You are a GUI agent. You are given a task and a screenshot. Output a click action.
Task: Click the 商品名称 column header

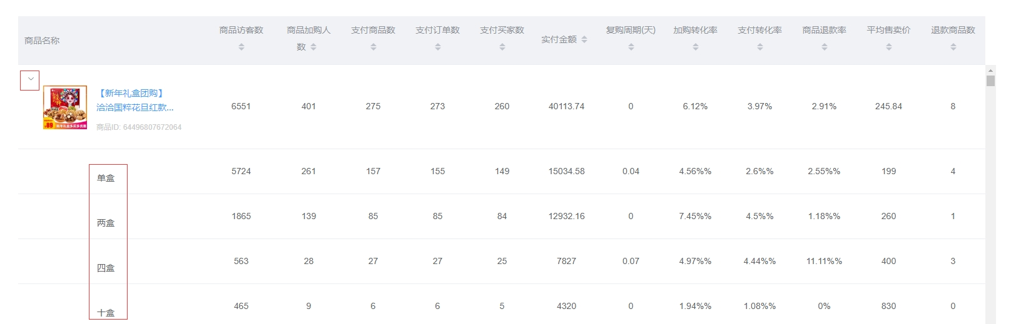click(x=42, y=41)
